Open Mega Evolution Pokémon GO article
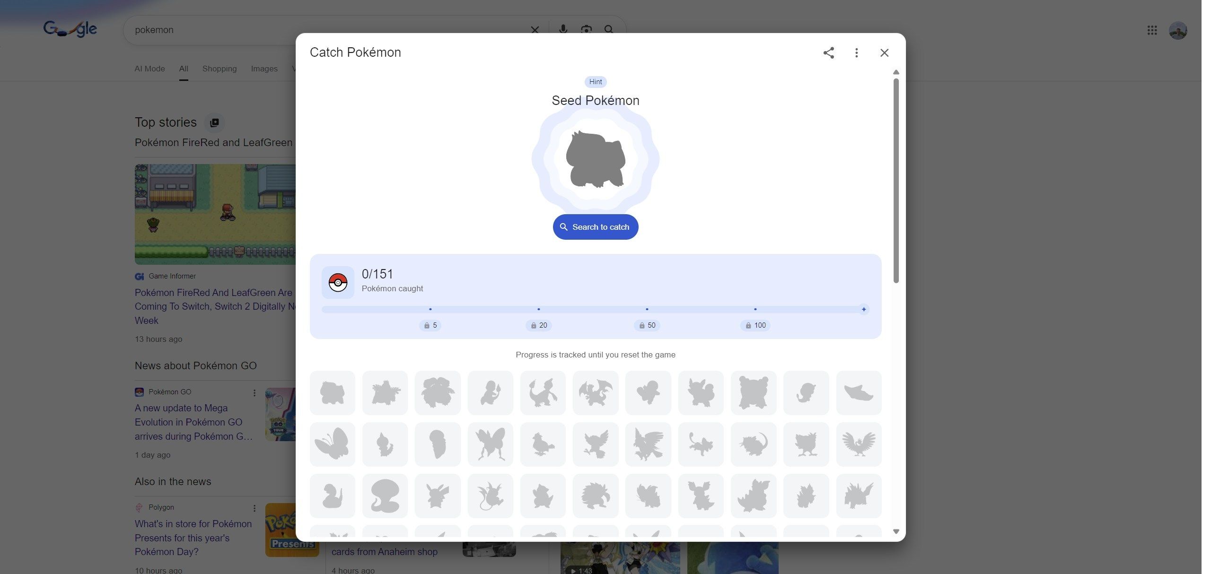The height and width of the screenshot is (574, 1211). tap(193, 422)
